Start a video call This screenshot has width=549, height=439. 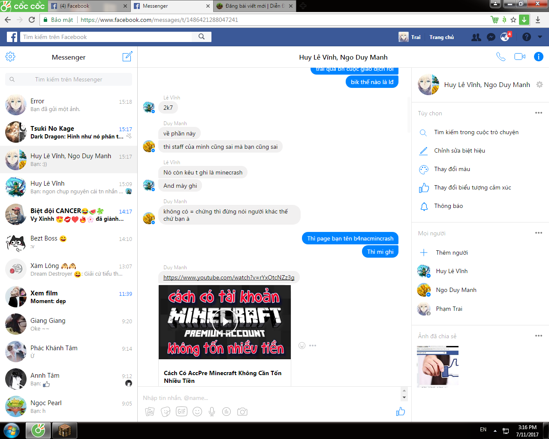pyautogui.click(x=520, y=57)
